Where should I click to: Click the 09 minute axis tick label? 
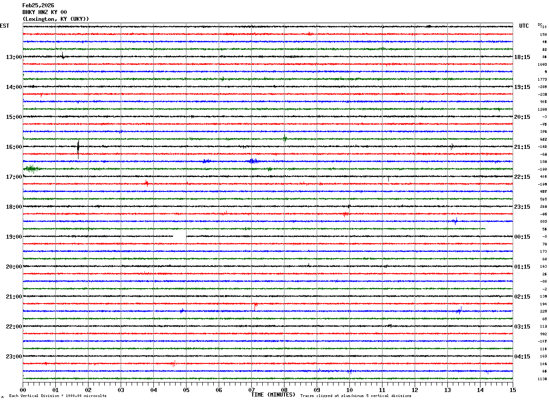[x=317, y=390]
